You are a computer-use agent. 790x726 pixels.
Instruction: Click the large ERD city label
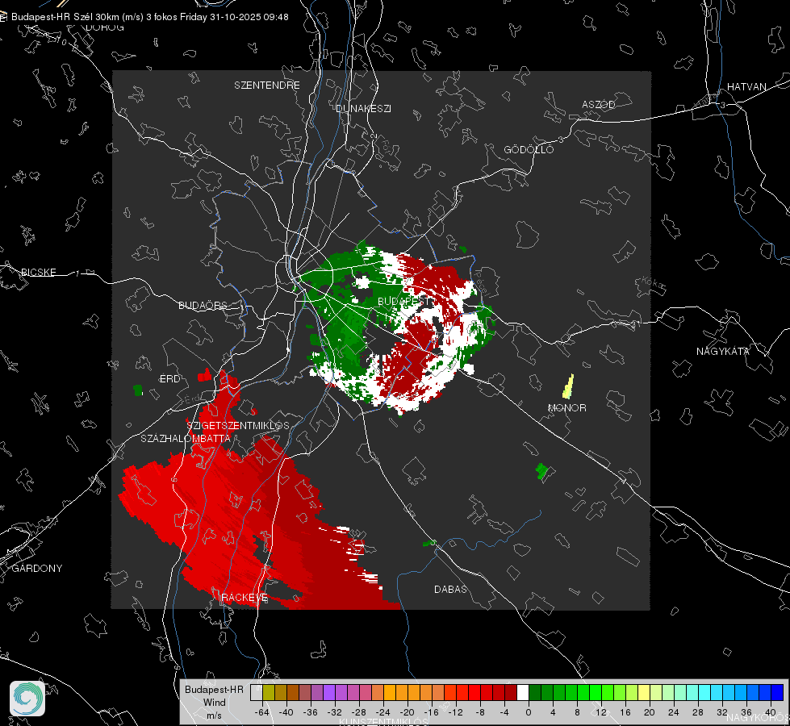[169, 379]
